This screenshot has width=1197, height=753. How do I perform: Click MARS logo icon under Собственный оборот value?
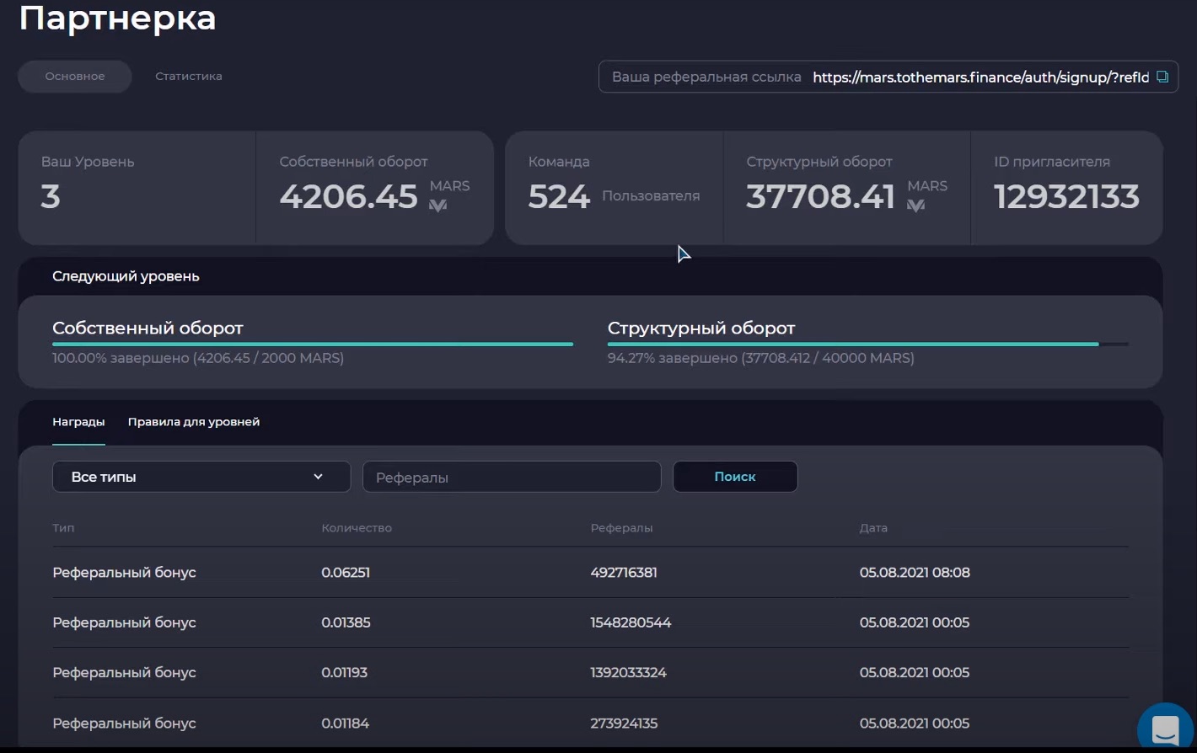click(437, 206)
